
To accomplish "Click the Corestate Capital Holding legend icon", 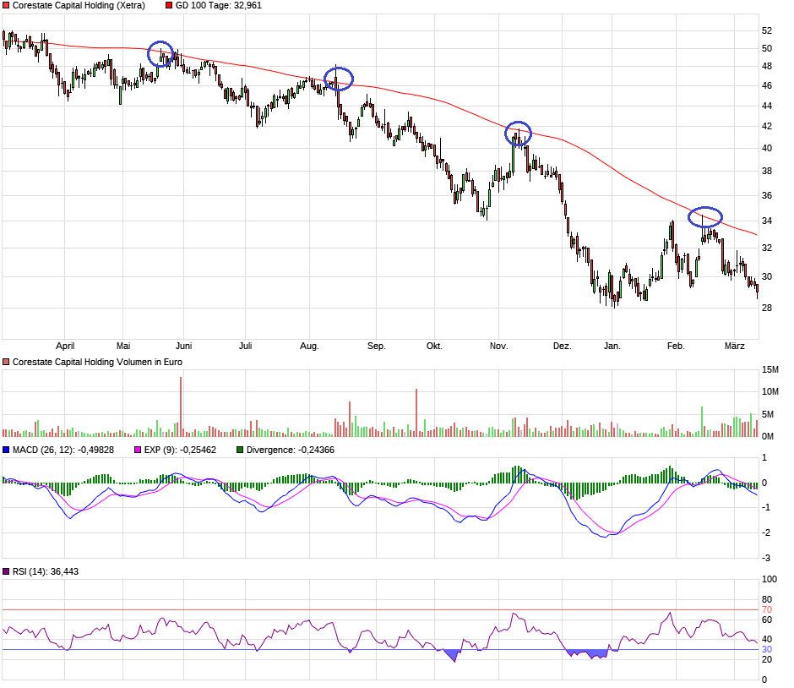I will [7, 5].
